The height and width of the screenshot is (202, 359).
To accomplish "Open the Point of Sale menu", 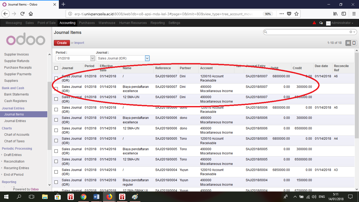I will click(x=47, y=23).
